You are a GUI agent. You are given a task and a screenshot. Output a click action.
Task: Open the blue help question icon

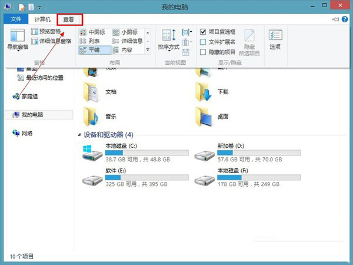click(345, 19)
